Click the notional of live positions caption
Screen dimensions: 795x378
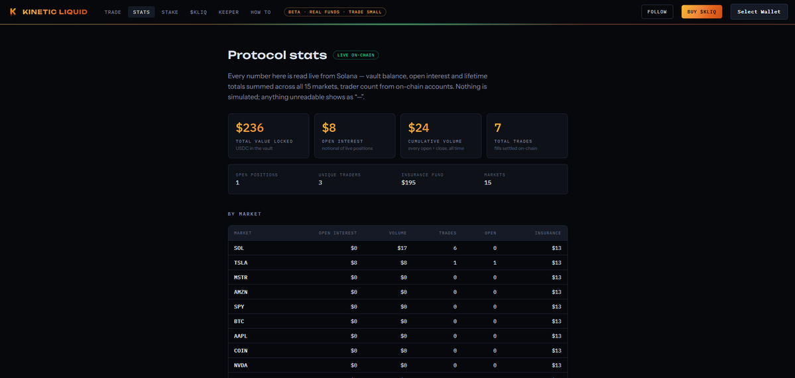347,148
